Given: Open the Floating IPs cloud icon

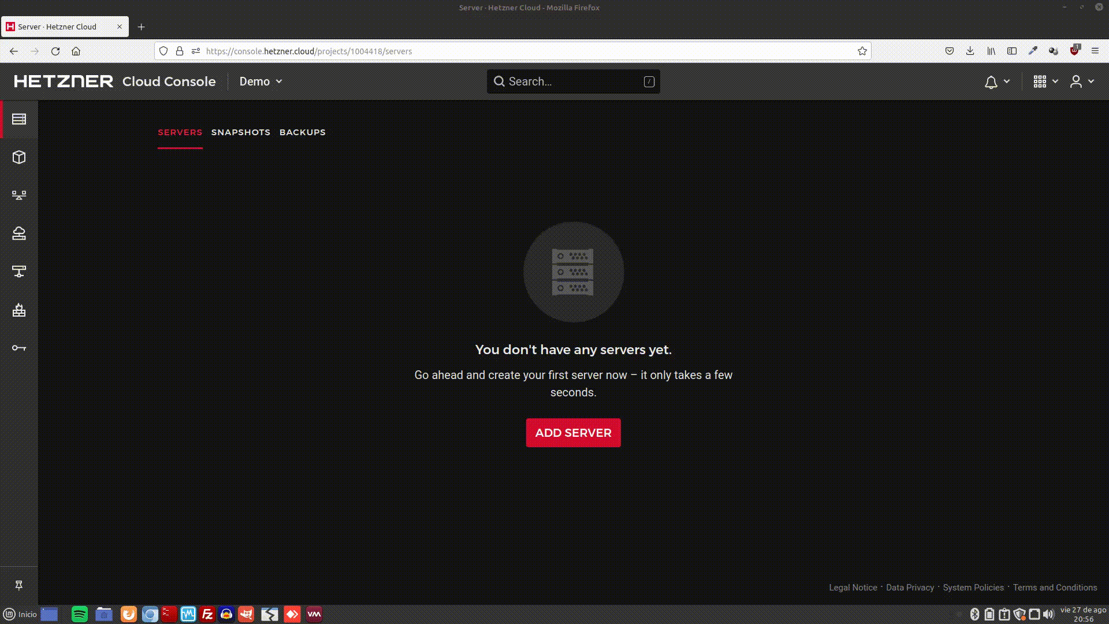Looking at the screenshot, I should click(x=19, y=233).
